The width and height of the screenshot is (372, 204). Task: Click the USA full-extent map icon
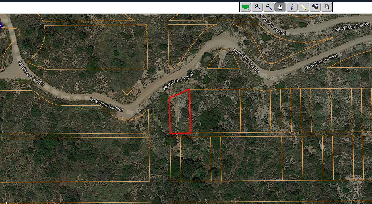click(246, 7)
